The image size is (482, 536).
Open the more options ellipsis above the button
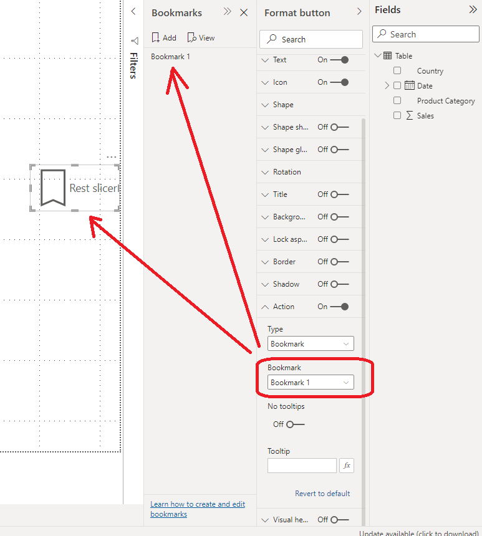pos(112,157)
